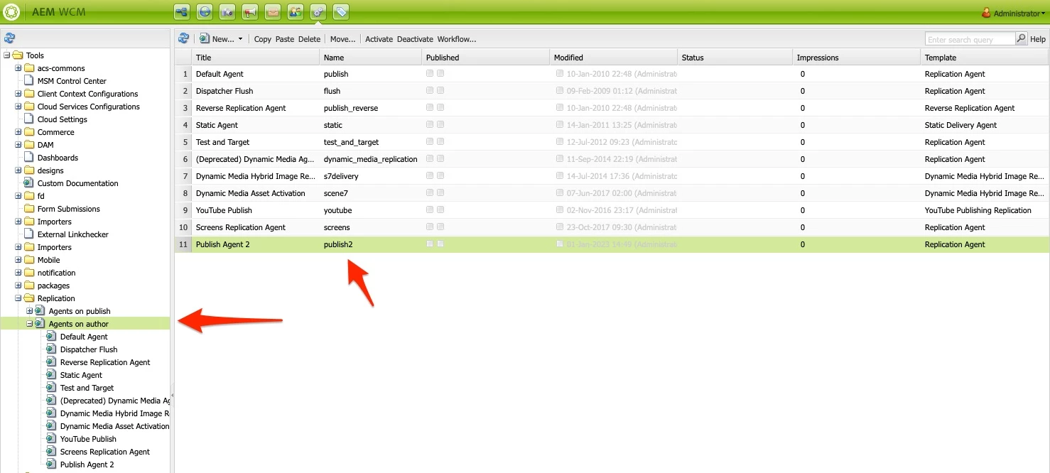Image resolution: width=1050 pixels, height=473 pixels.
Task: Click the Delete toolbar button
Action: [x=309, y=39]
